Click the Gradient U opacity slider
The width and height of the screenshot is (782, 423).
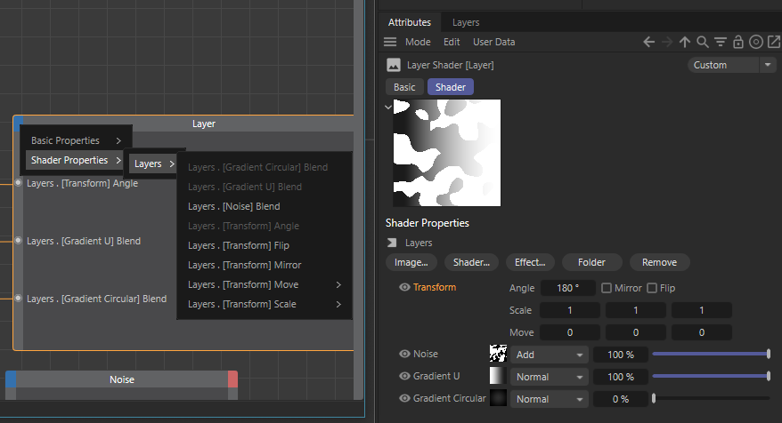[x=711, y=376]
